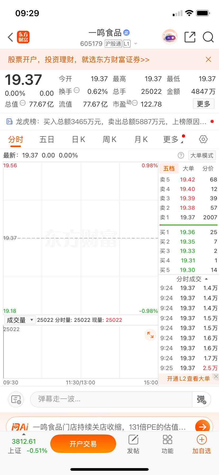The image size is (219, 475).
Task: Tap 加自选 plus icon
Action: point(202,444)
